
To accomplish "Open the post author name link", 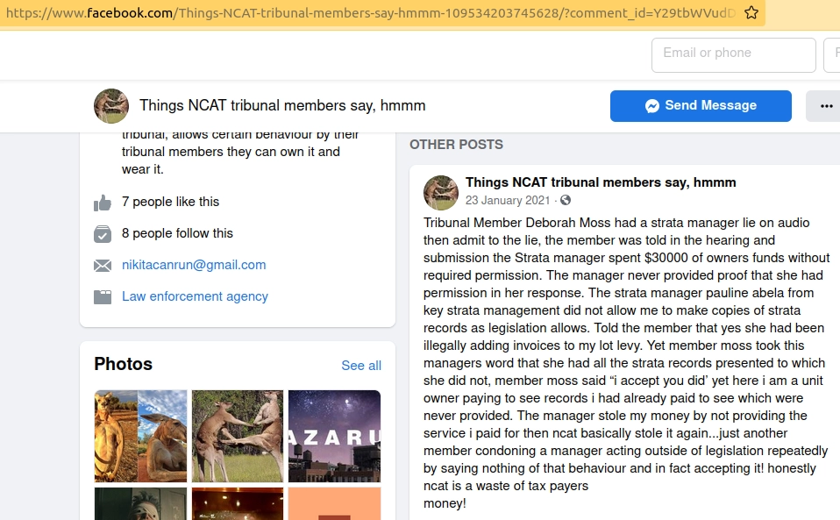I will (x=601, y=182).
